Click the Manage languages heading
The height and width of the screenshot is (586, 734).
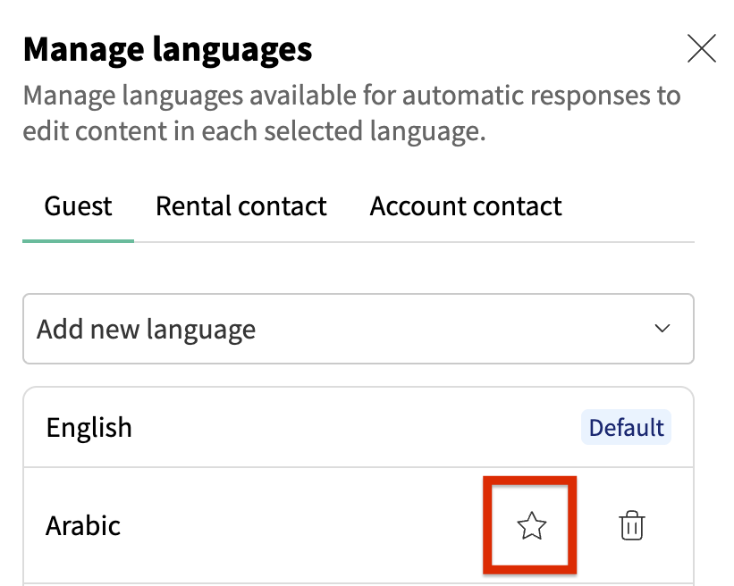(168, 49)
